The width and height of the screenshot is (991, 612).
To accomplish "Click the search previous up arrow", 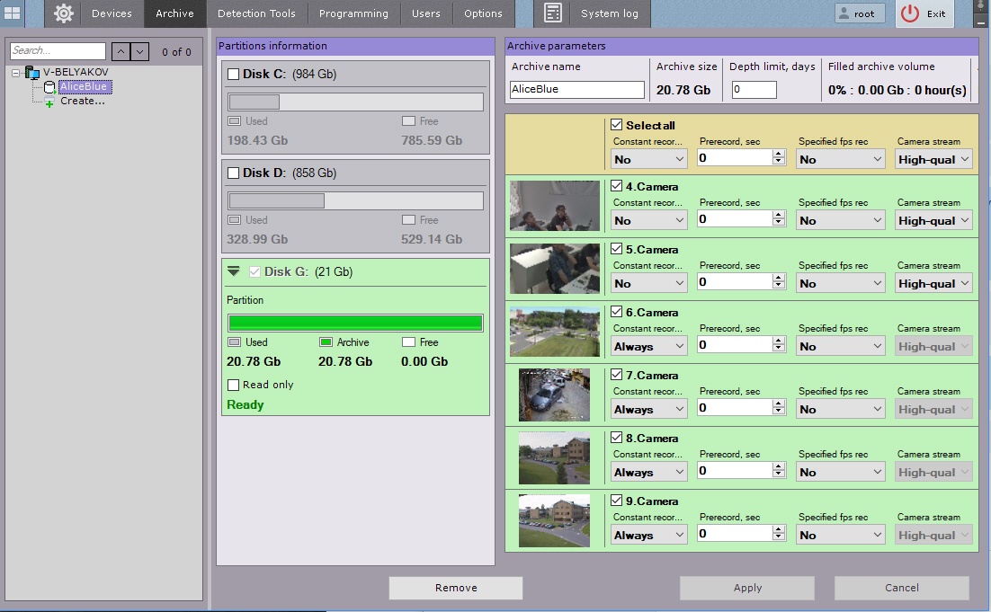I will click(121, 52).
